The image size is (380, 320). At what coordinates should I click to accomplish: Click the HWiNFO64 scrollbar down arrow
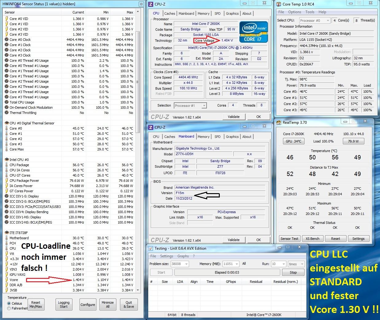pos(138,290)
